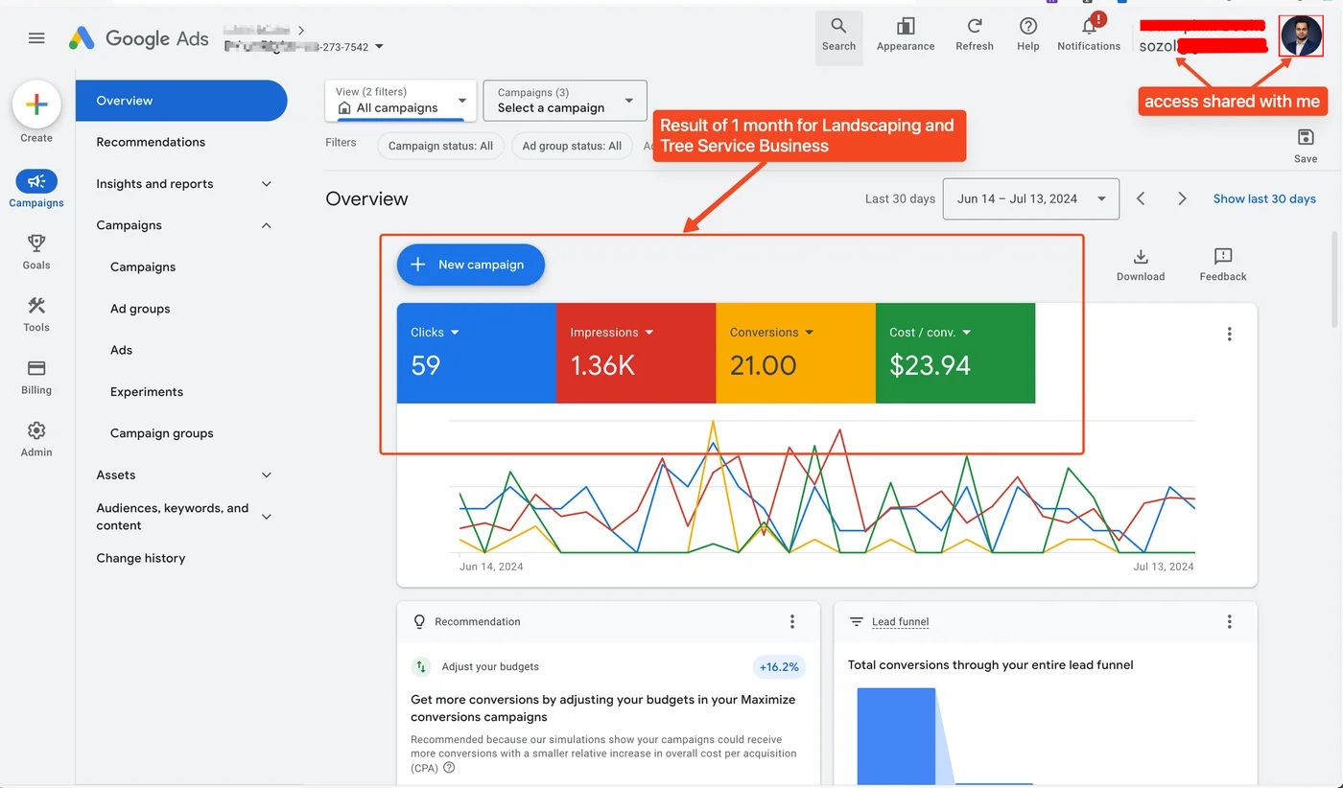
Task: Go to the next date range
Action: [1182, 198]
